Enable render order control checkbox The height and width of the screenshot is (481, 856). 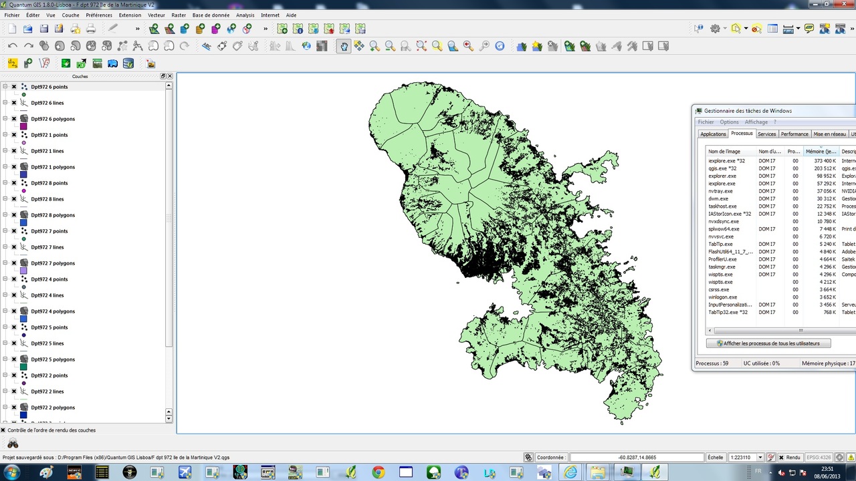pos(3,430)
